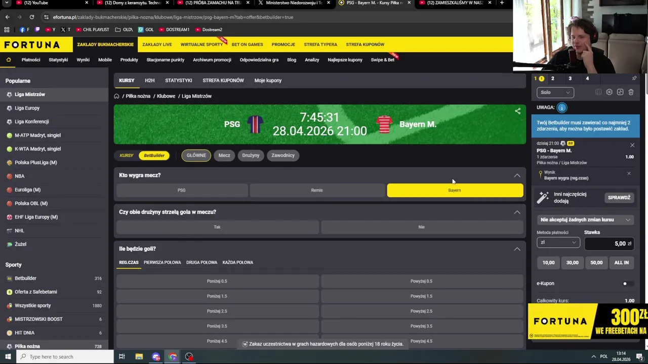The height and width of the screenshot is (364, 648).
Task: Open browser apps grid icon
Action: coord(7,29)
